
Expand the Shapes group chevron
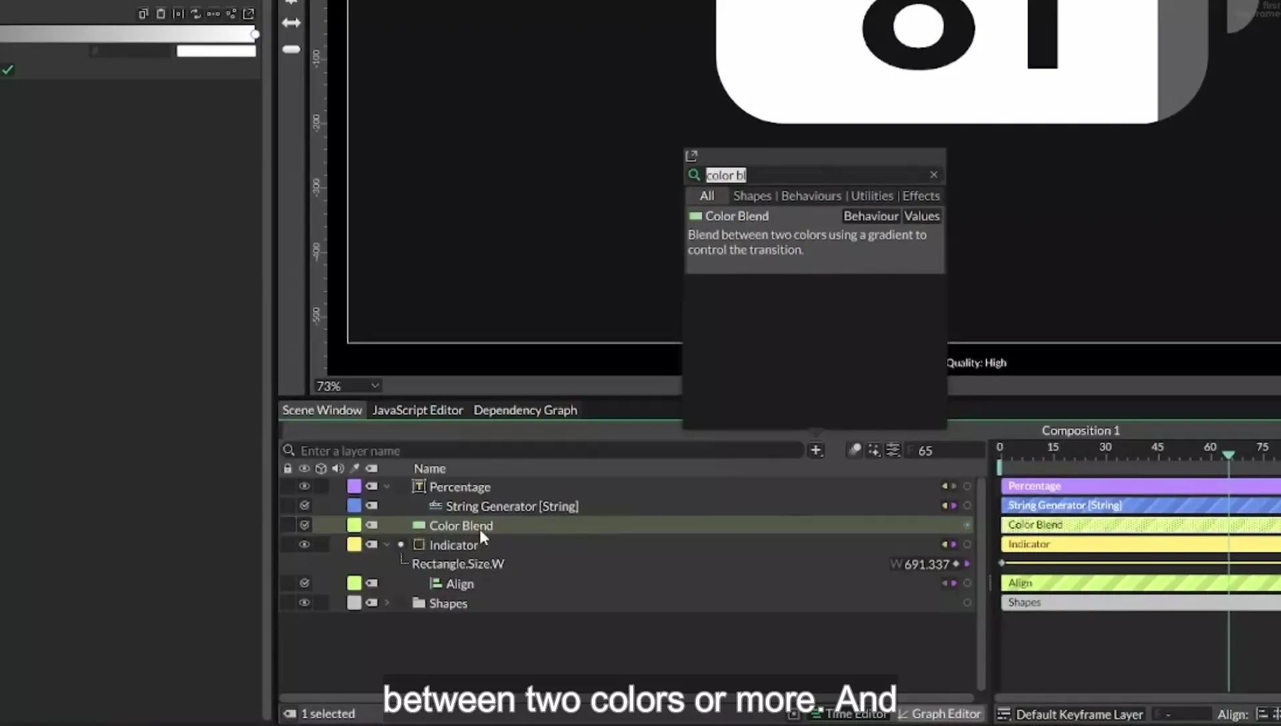[387, 603]
